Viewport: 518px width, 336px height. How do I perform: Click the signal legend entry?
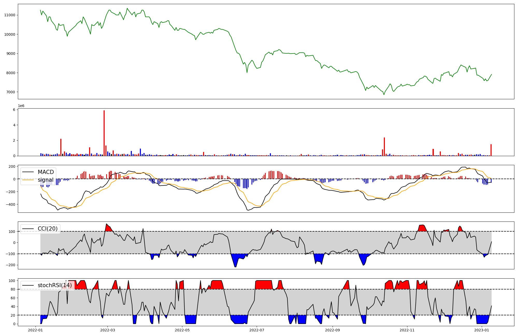45,180
